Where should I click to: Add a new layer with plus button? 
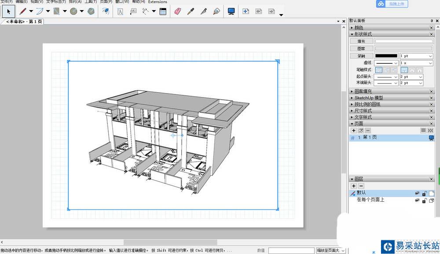[354, 186]
